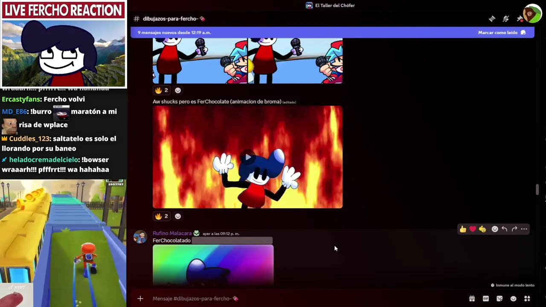Open the right FNF image thumbnail
This screenshot has width=546, height=307.
click(x=296, y=61)
